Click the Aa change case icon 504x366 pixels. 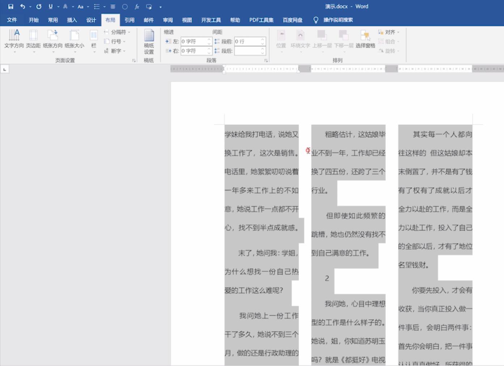pyautogui.click(x=80, y=7)
